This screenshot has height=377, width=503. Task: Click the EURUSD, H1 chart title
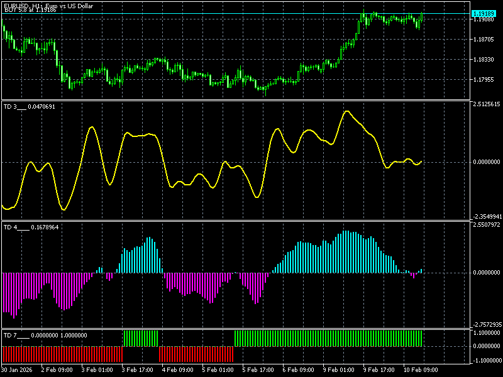pos(48,6)
